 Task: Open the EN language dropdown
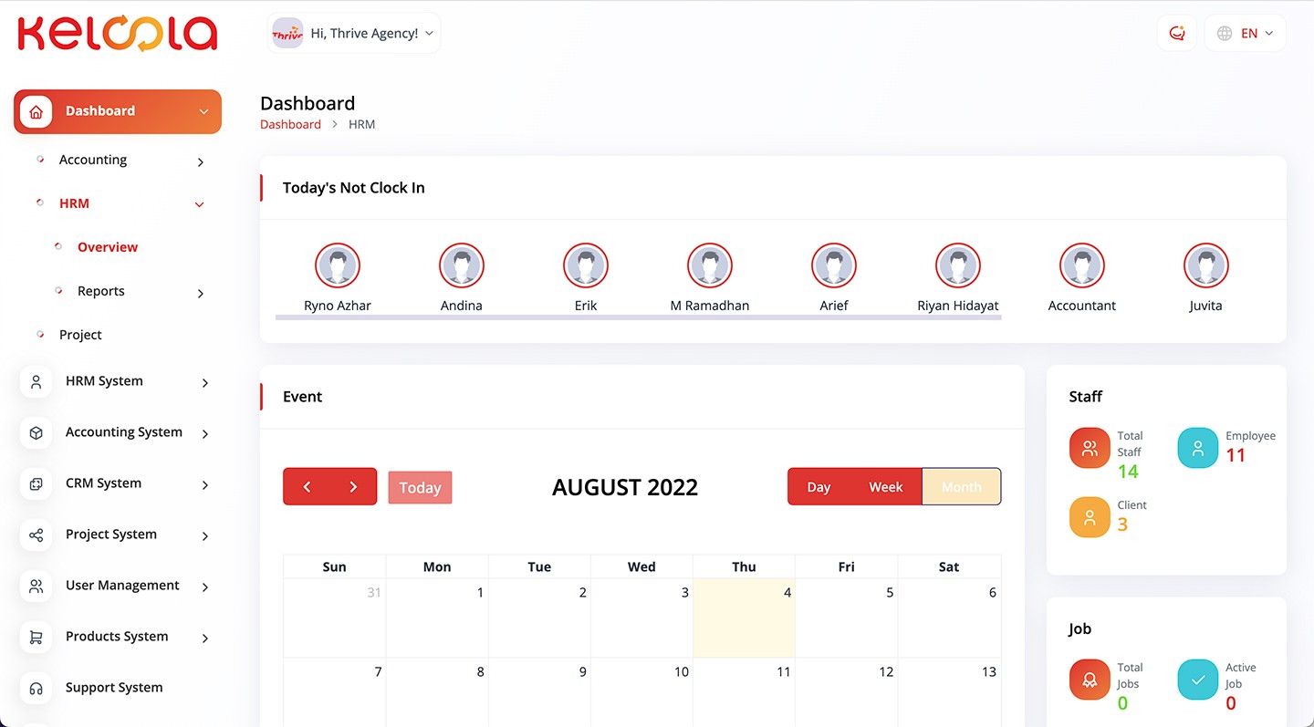pyautogui.click(x=1245, y=34)
